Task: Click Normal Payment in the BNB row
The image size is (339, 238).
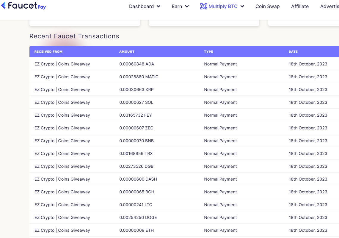Action: click(221, 141)
